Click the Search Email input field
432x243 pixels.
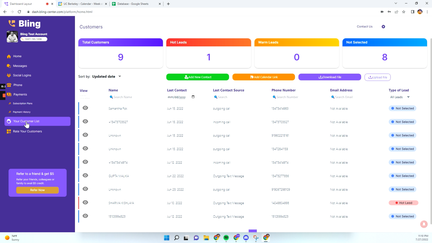coord(356,97)
